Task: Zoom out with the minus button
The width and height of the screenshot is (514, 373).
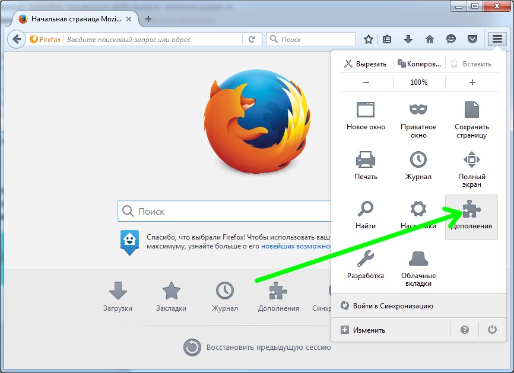Action: 366,82
